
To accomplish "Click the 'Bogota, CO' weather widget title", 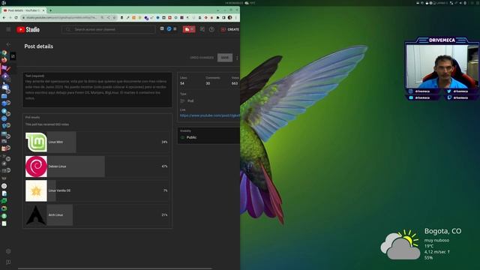I will pyautogui.click(x=442, y=231).
